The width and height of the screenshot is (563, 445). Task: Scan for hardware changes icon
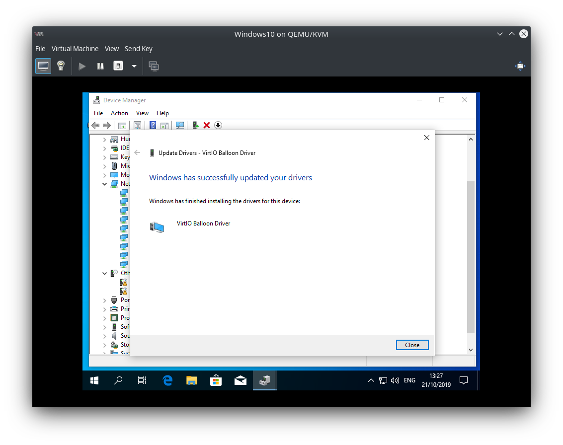(x=180, y=125)
